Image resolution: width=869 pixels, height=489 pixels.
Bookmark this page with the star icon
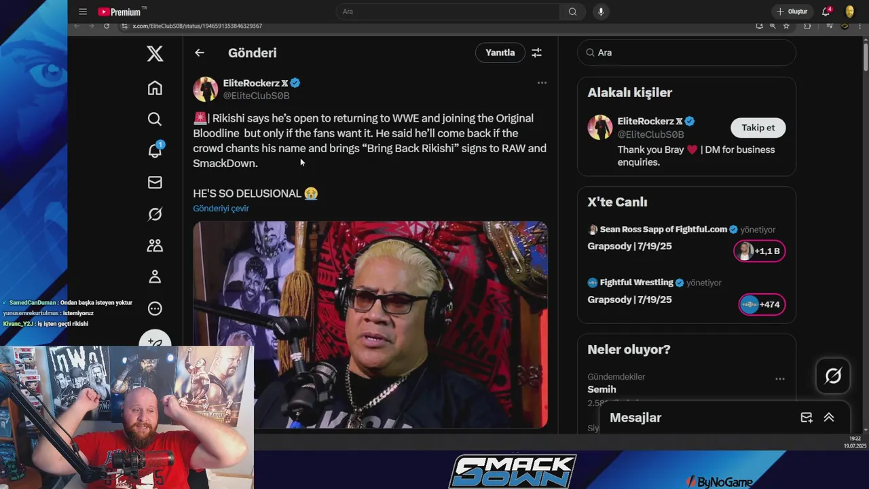(786, 26)
